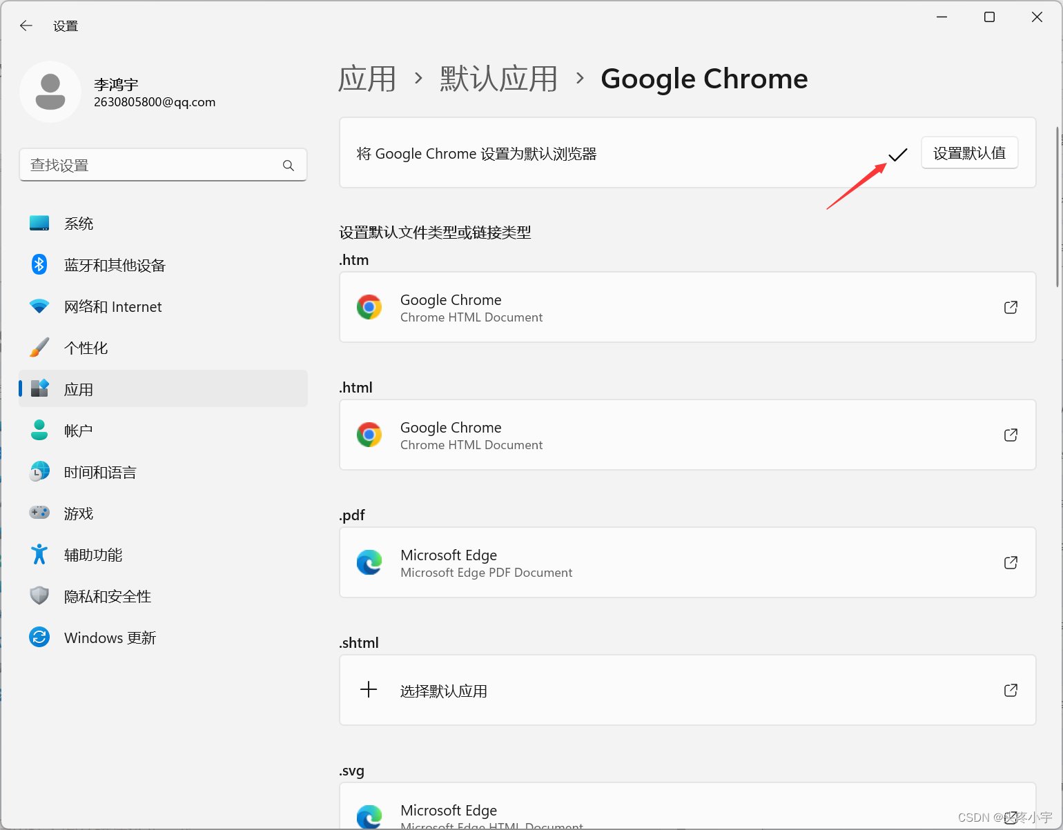Click the search magnifier icon in 查找设置
The width and height of the screenshot is (1063, 830).
(x=289, y=166)
